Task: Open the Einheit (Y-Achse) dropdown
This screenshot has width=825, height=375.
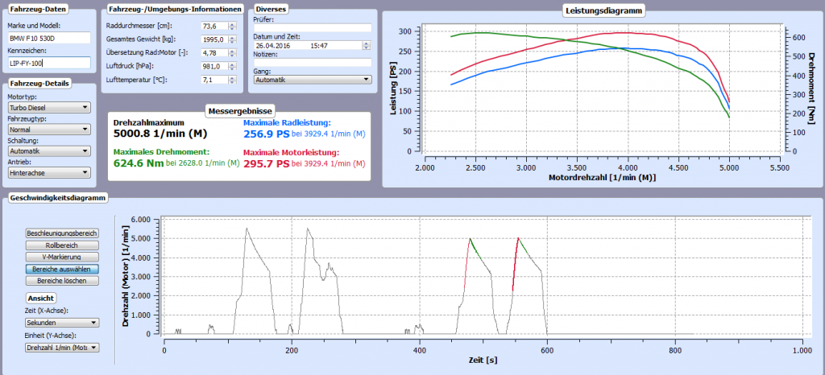Action: coord(62,348)
